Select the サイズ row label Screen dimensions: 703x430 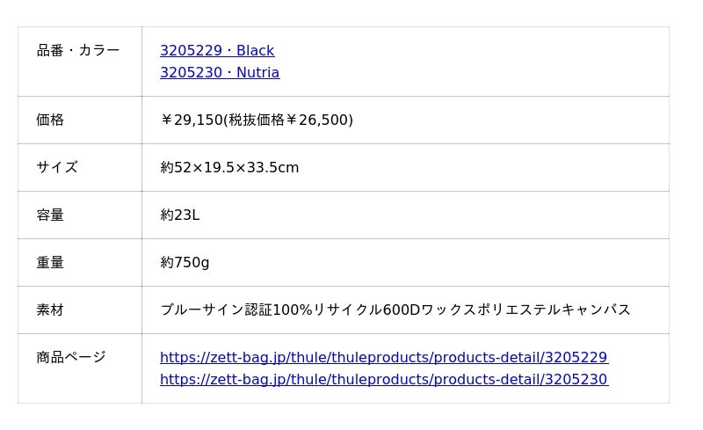click(x=57, y=167)
